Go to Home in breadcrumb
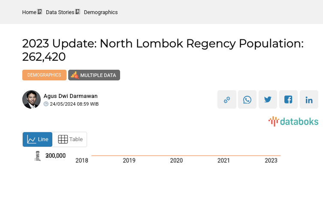This screenshot has height=213, width=323. [29, 12]
